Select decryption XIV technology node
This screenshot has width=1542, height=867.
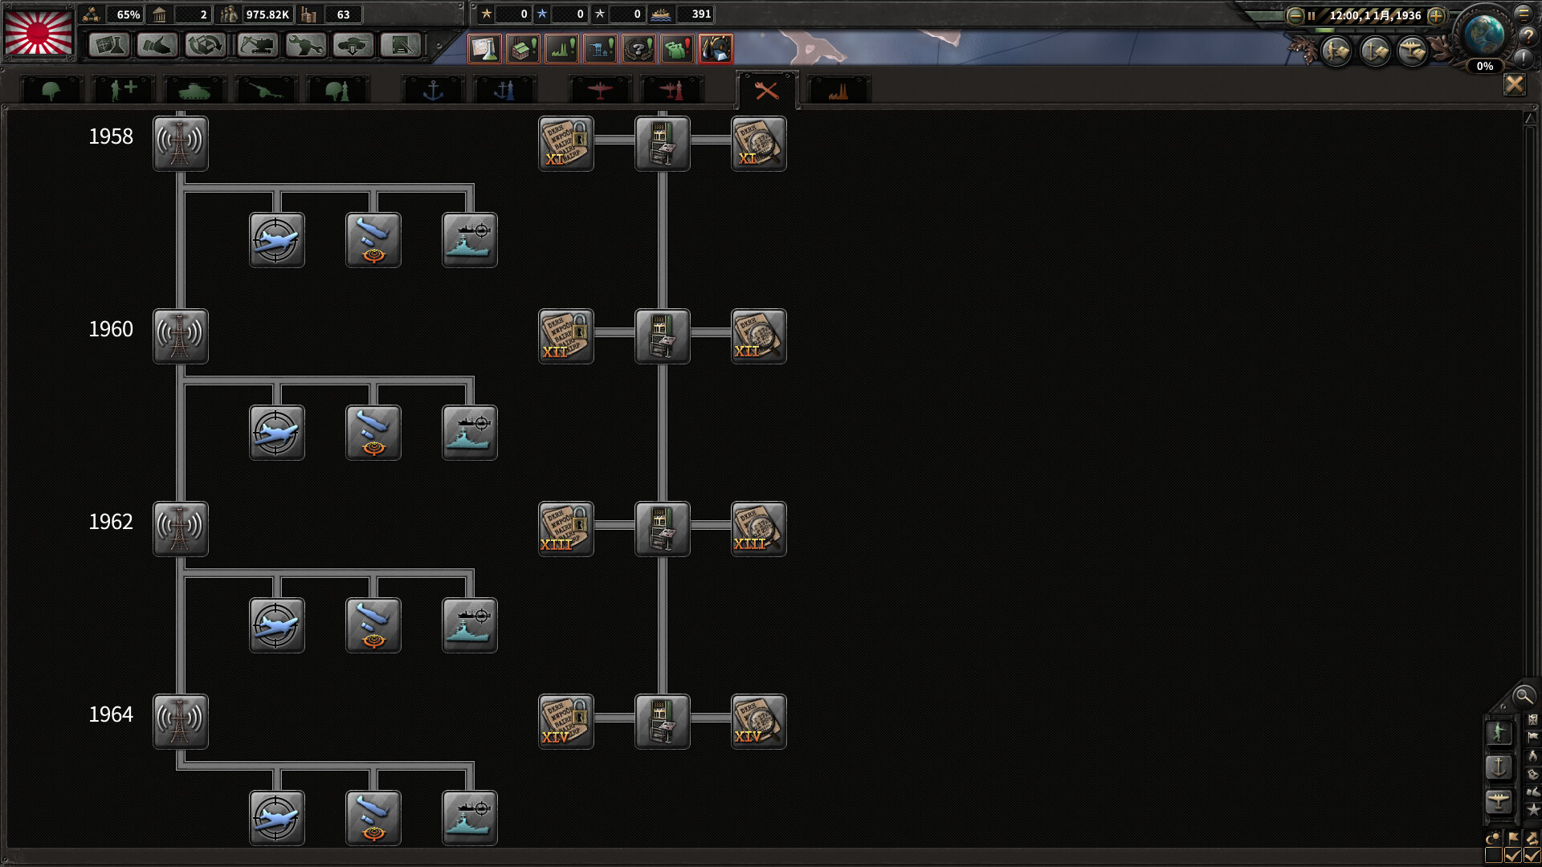coord(758,721)
